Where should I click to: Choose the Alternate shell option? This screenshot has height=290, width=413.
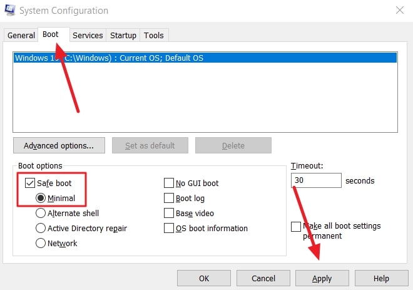[40, 213]
